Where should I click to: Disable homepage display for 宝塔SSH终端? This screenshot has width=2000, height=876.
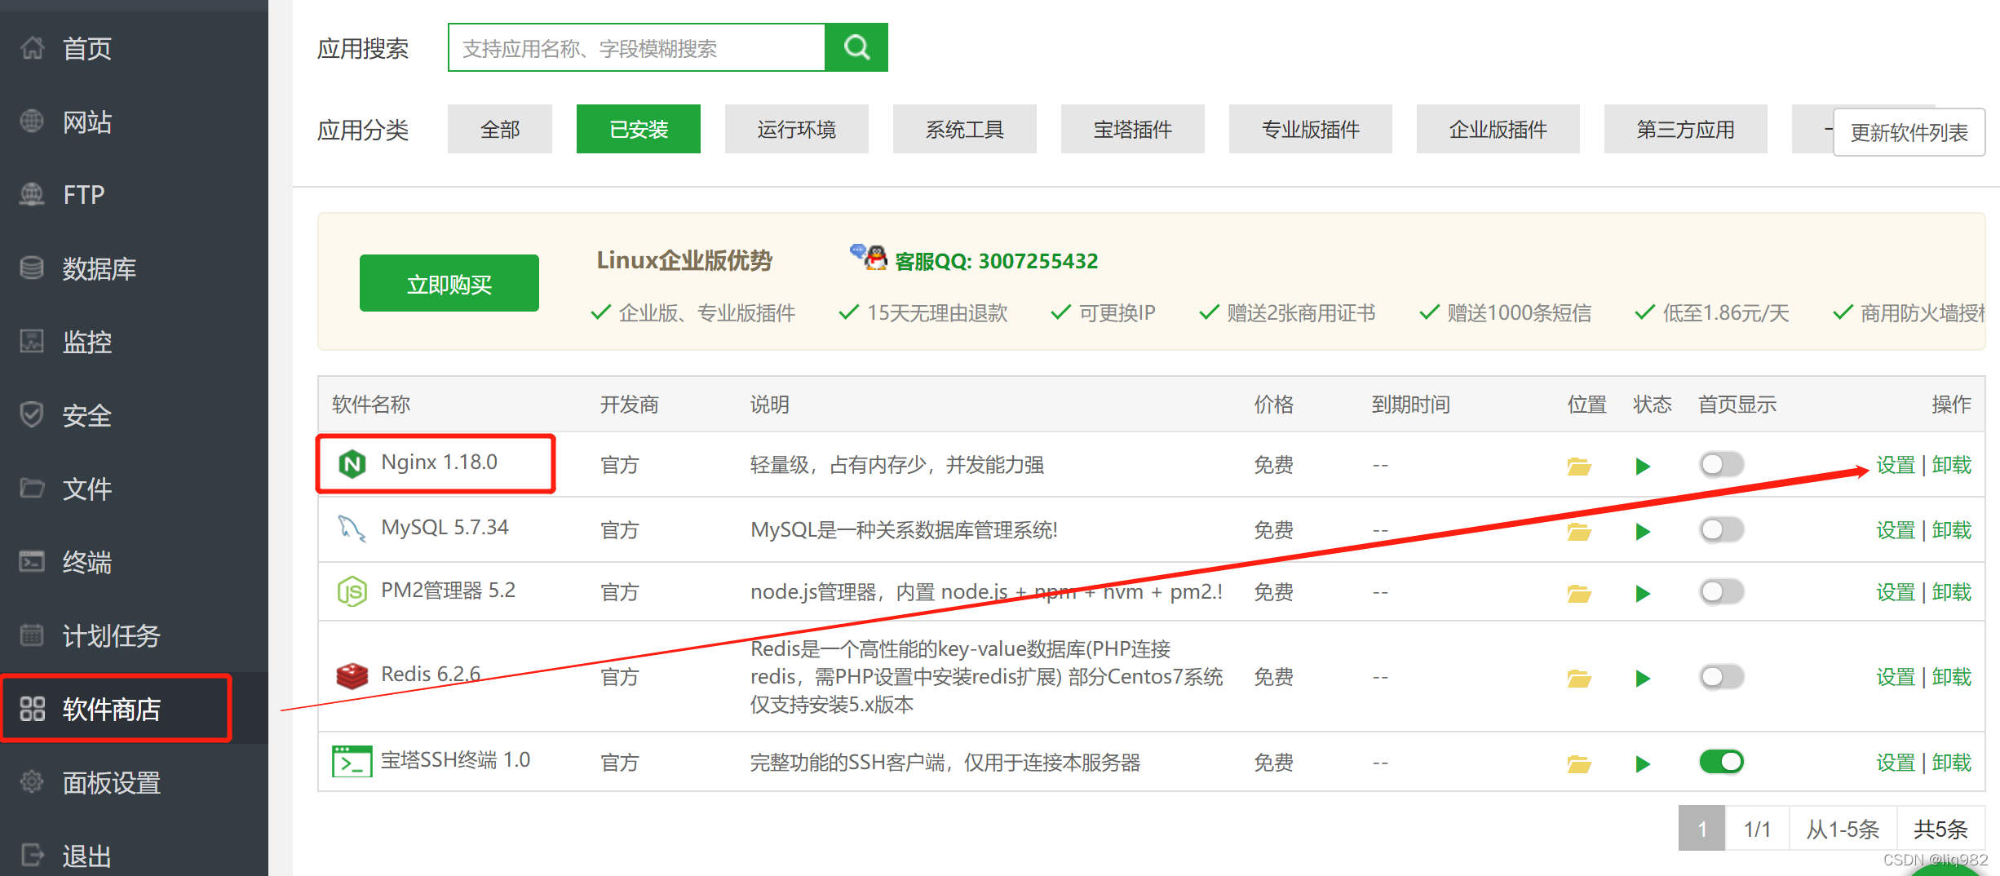tap(1722, 762)
